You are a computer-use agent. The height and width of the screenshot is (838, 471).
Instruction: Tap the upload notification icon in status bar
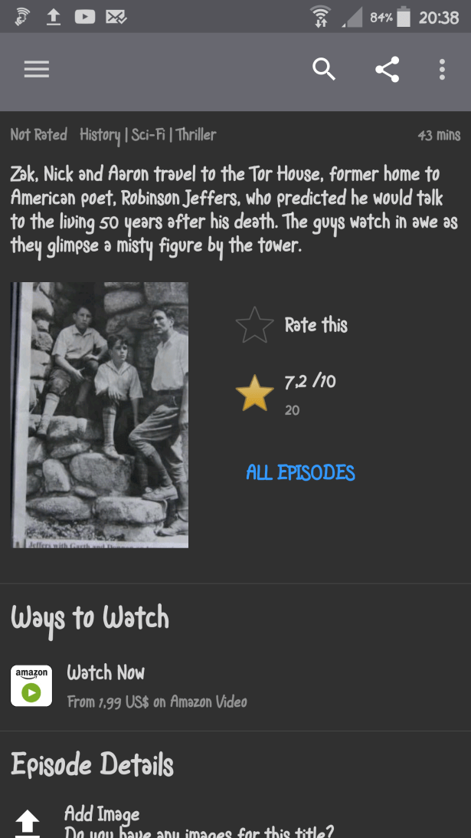click(x=54, y=17)
